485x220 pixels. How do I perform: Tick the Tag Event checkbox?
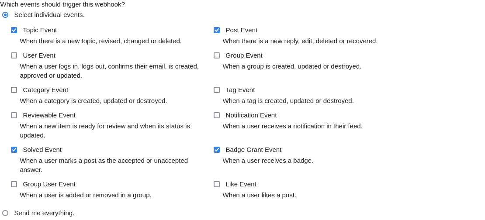[217, 90]
